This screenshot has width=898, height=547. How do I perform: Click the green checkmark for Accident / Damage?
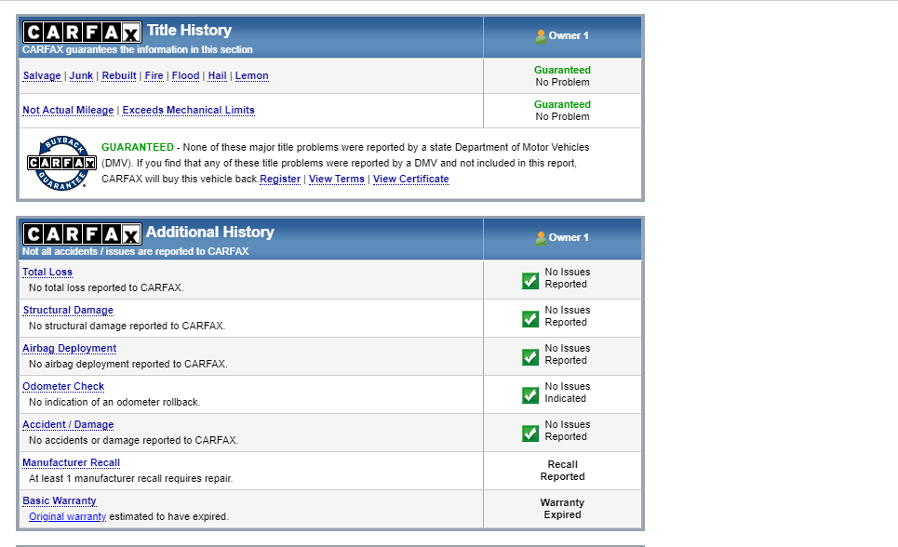530,434
